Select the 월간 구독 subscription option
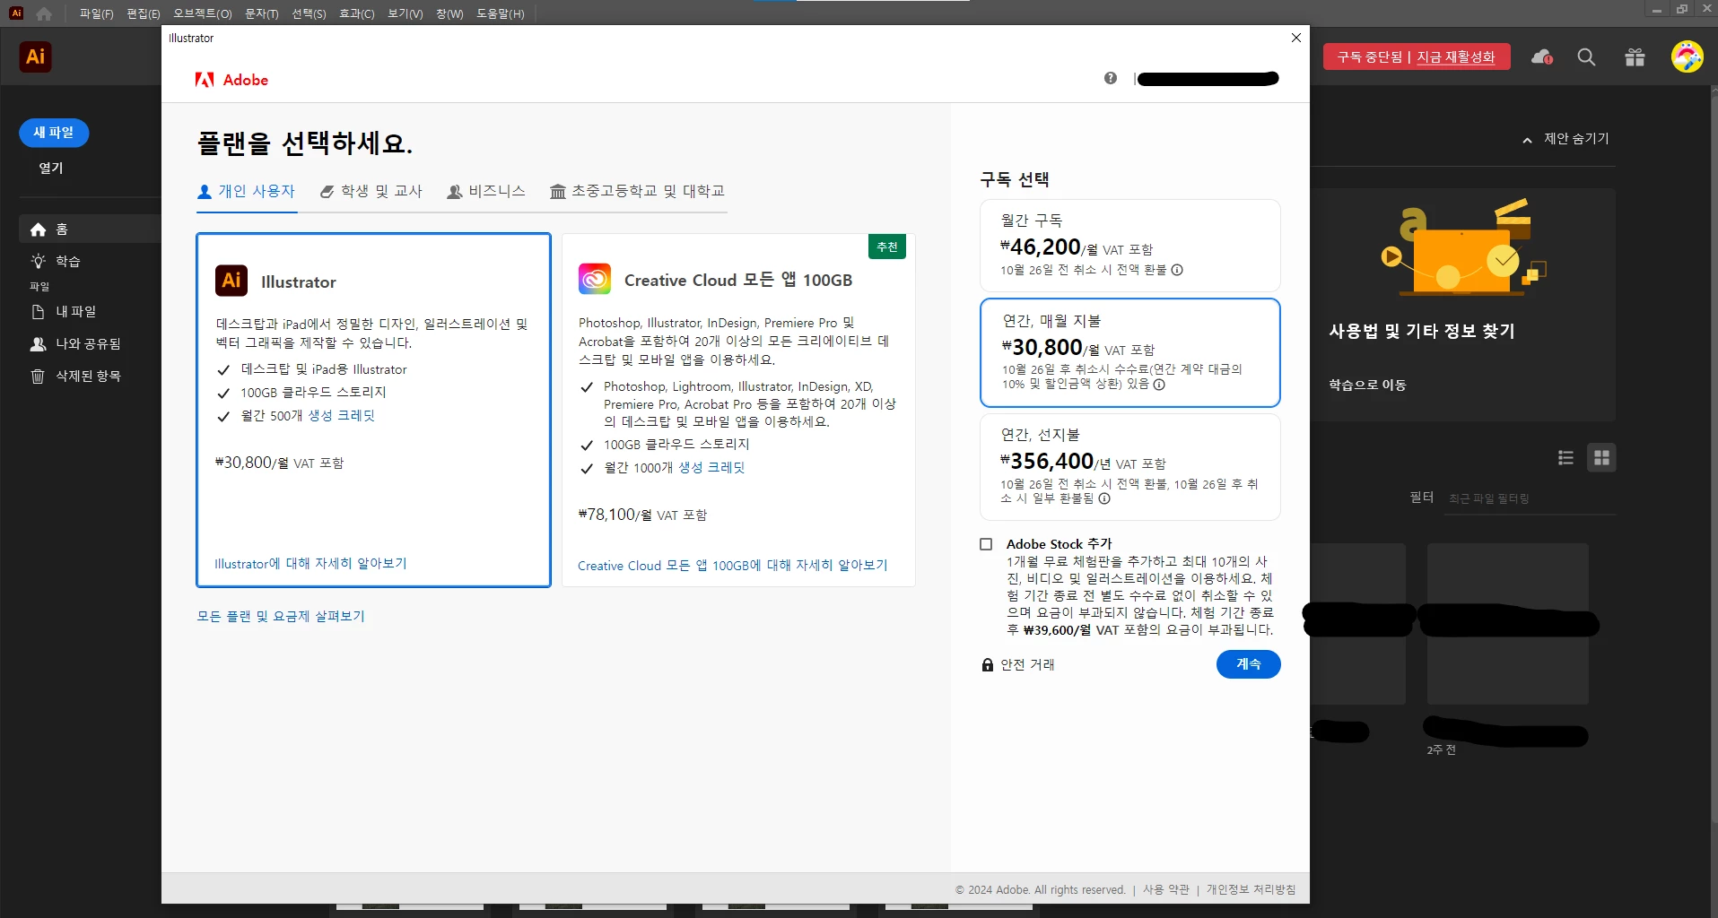Image resolution: width=1718 pixels, height=918 pixels. tap(1129, 245)
